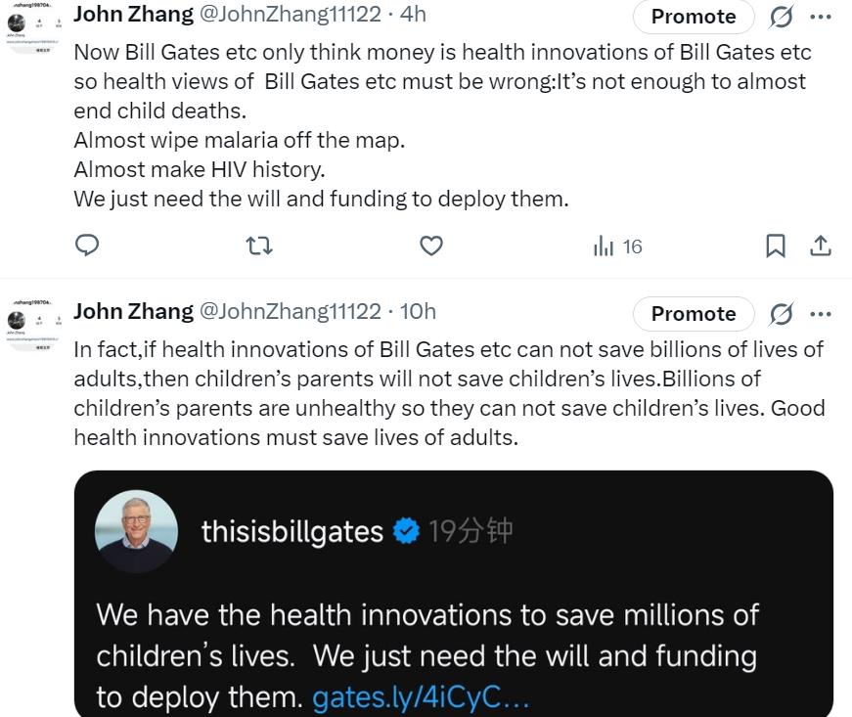The height and width of the screenshot is (717, 852).
Task: Click Promote on the first tweet
Action: coord(693,17)
